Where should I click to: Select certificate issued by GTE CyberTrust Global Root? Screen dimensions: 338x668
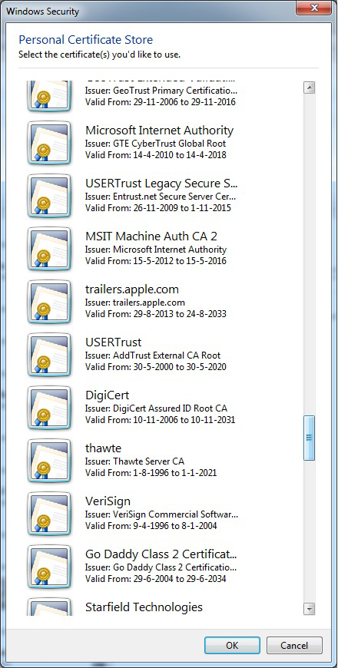coord(162,143)
